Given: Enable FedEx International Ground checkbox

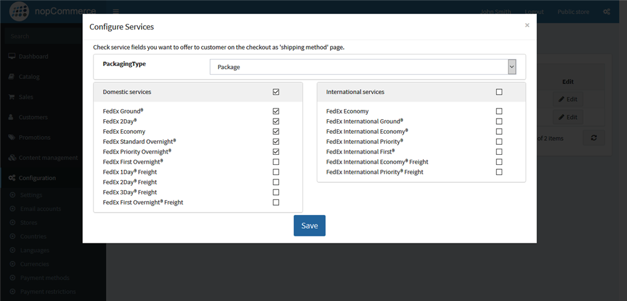Looking at the screenshot, I should pyautogui.click(x=499, y=121).
